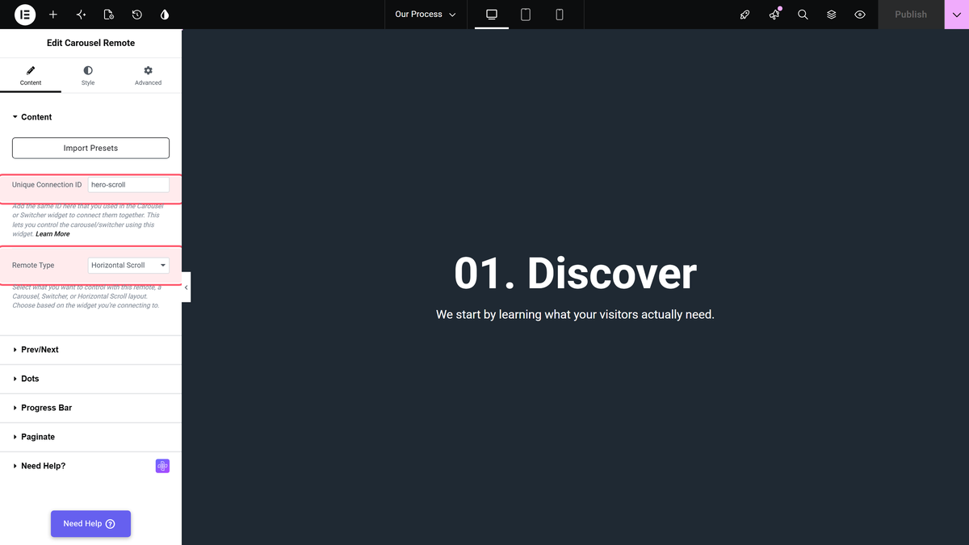Select the visitors need subtitle text

tap(575, 314)
